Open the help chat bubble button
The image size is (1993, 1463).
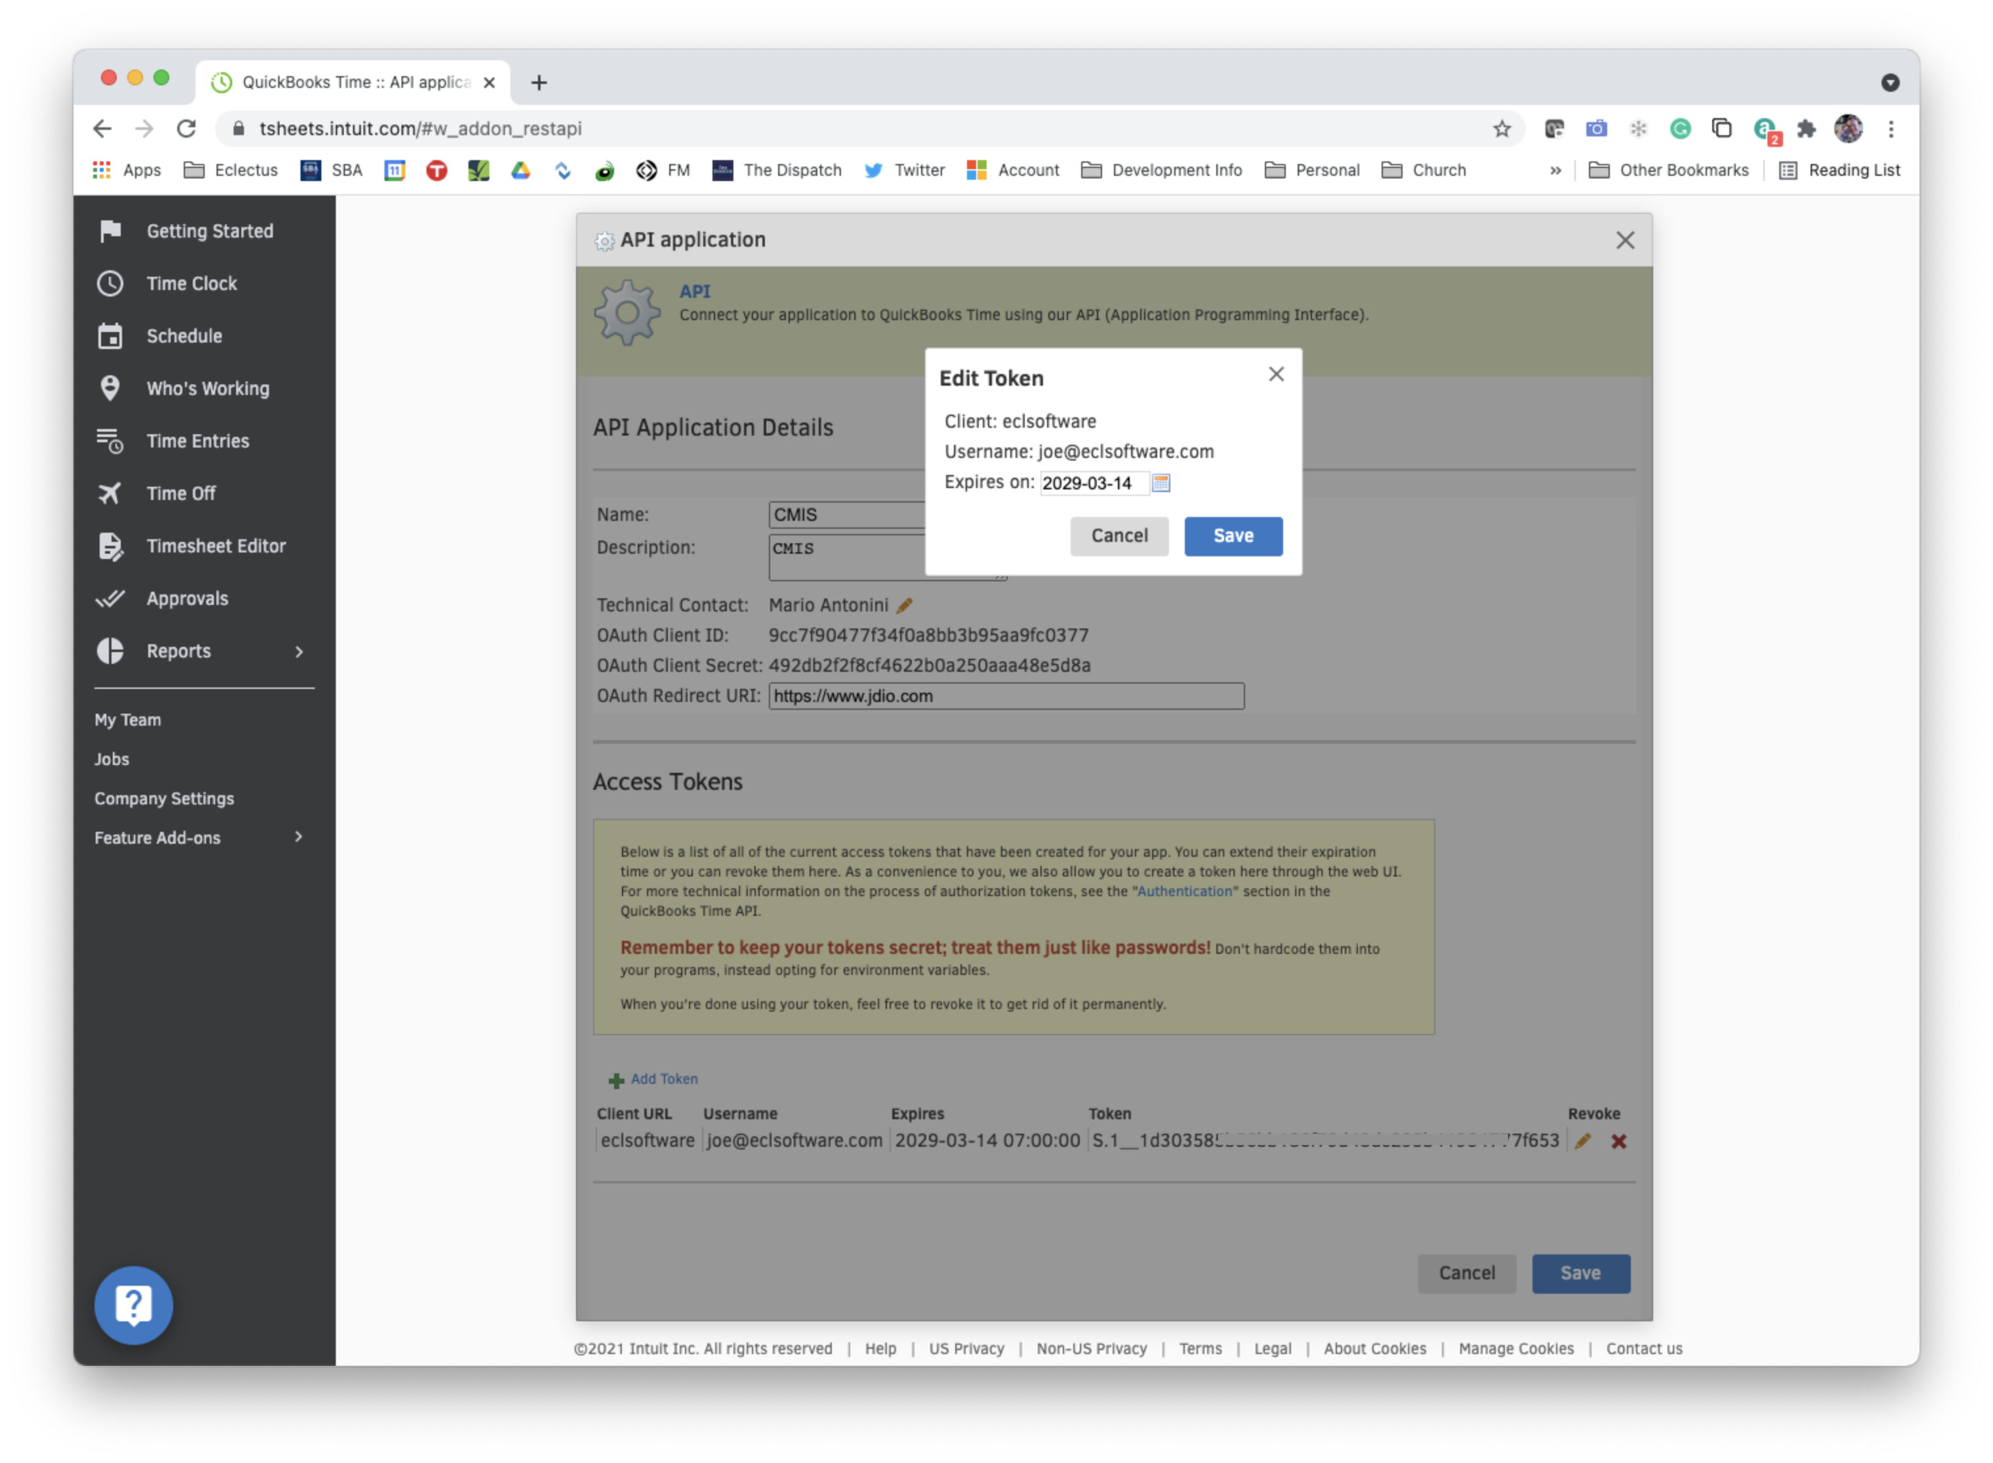pos(134,1304)
